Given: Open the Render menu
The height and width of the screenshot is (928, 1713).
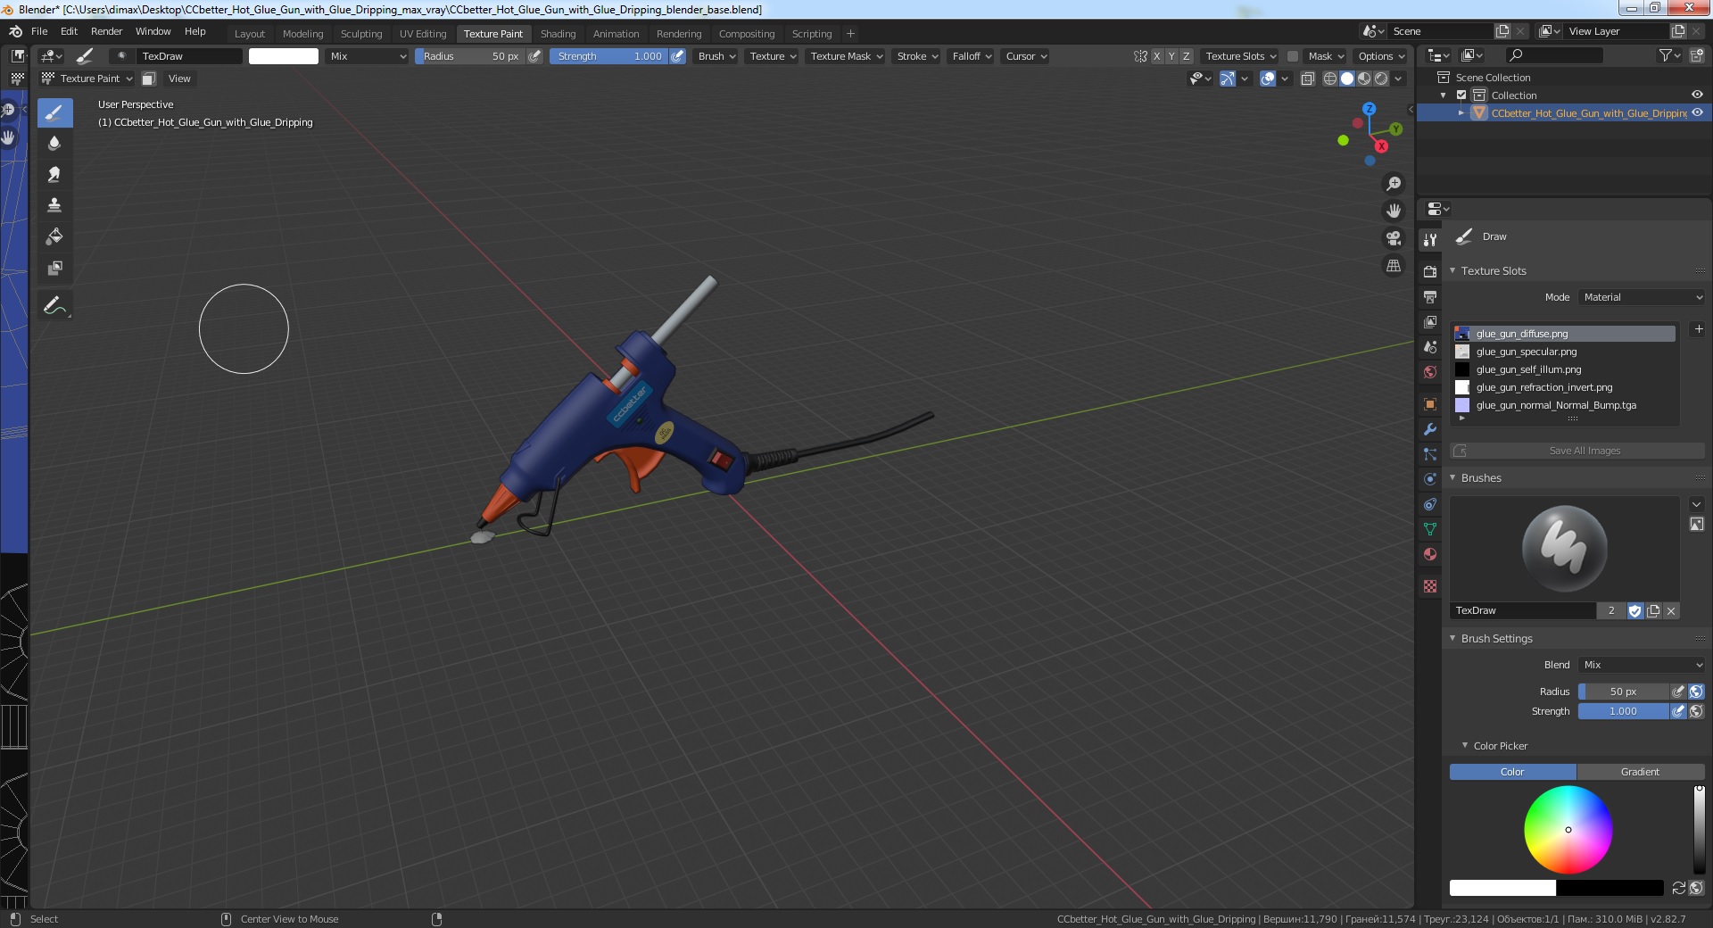Looking at the screenshot, I should coord(106,31).
